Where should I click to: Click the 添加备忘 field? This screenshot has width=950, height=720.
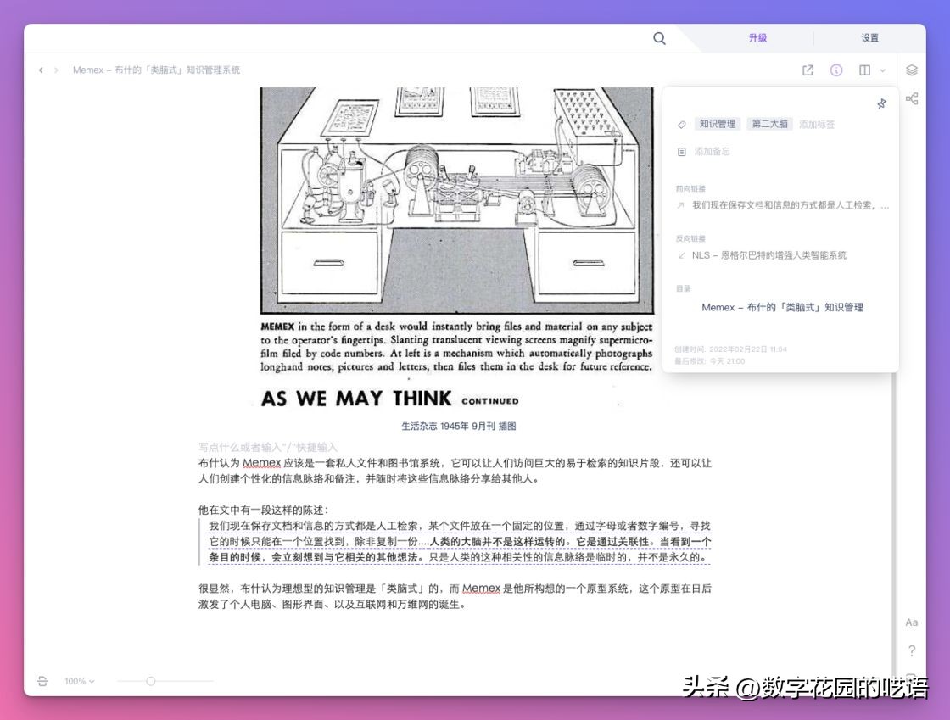[712, 152]
